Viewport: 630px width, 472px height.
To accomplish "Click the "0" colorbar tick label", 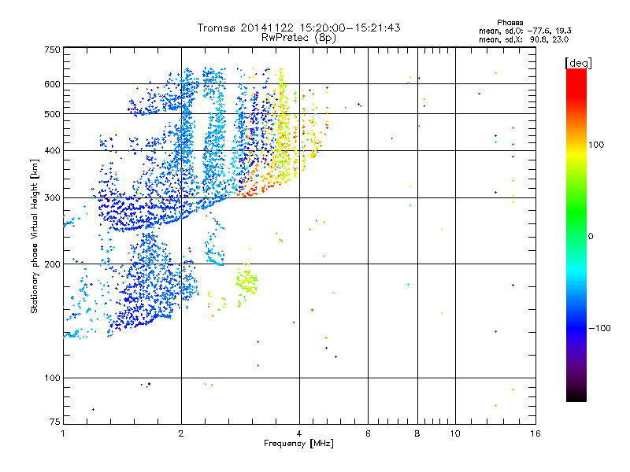I will coord(590,237).
